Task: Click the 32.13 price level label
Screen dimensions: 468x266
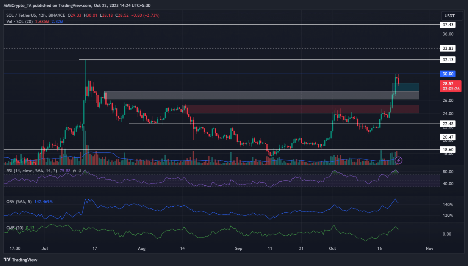Action: 448,60
